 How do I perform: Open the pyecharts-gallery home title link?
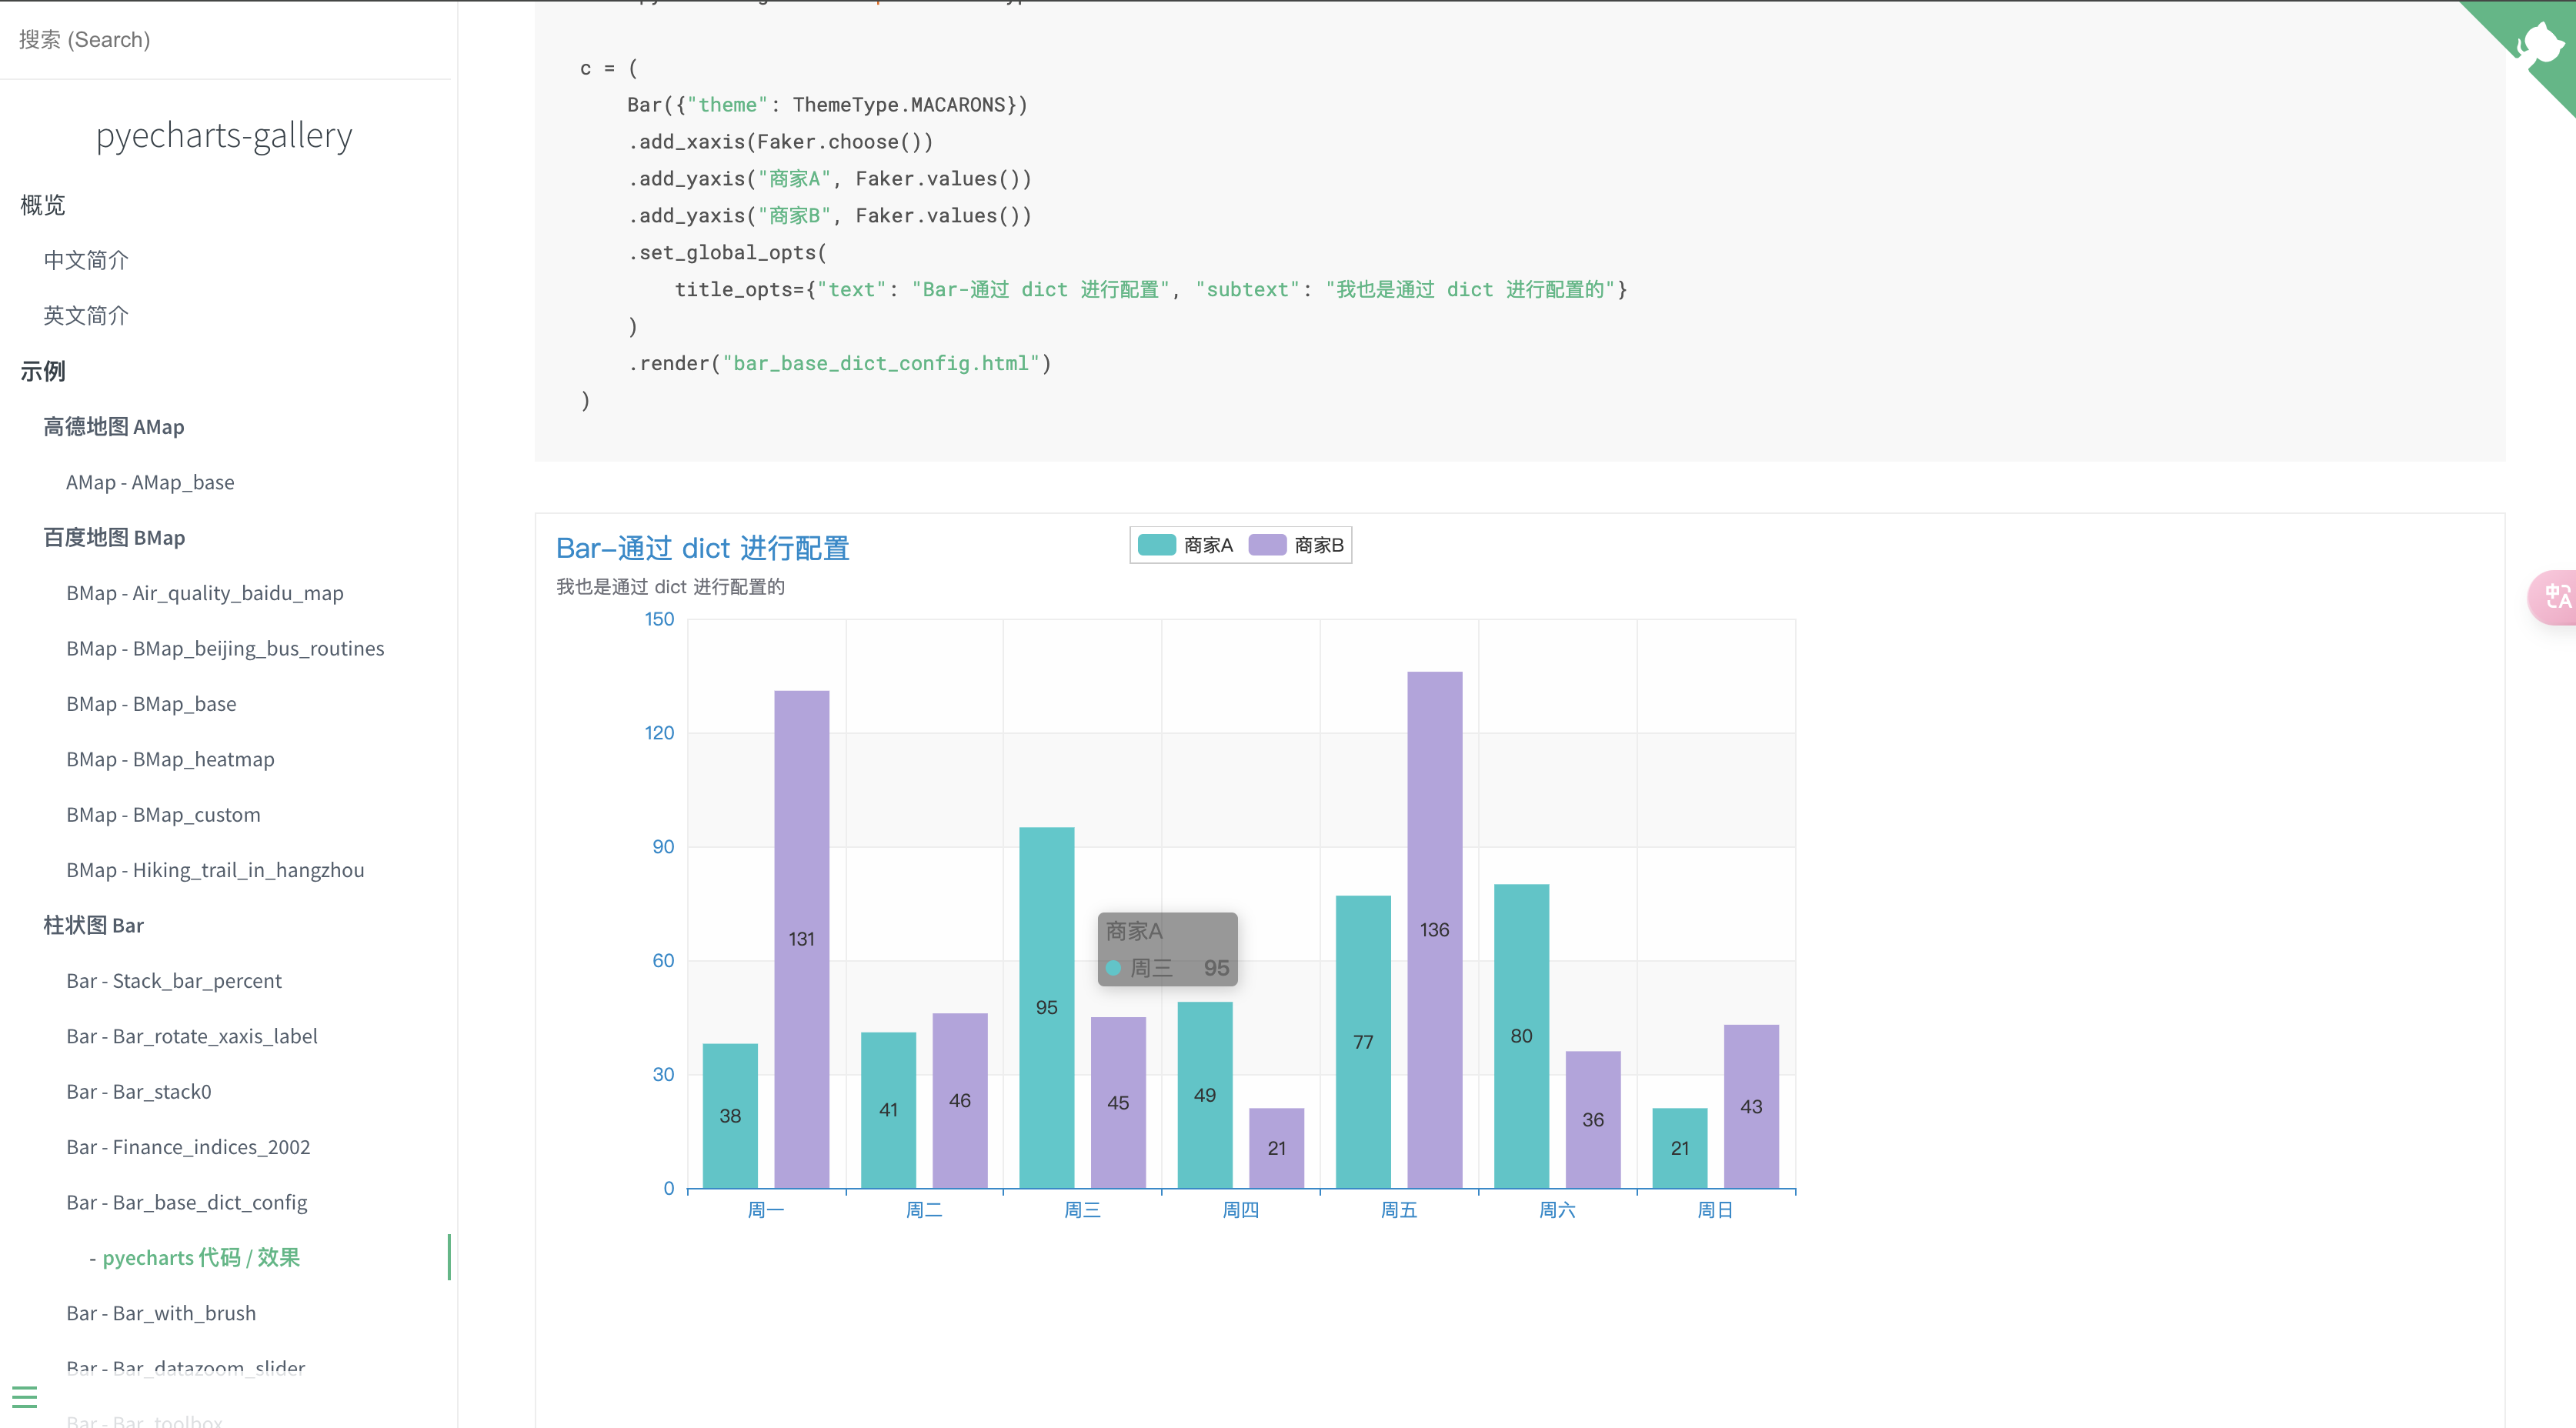tap(224, 135)
